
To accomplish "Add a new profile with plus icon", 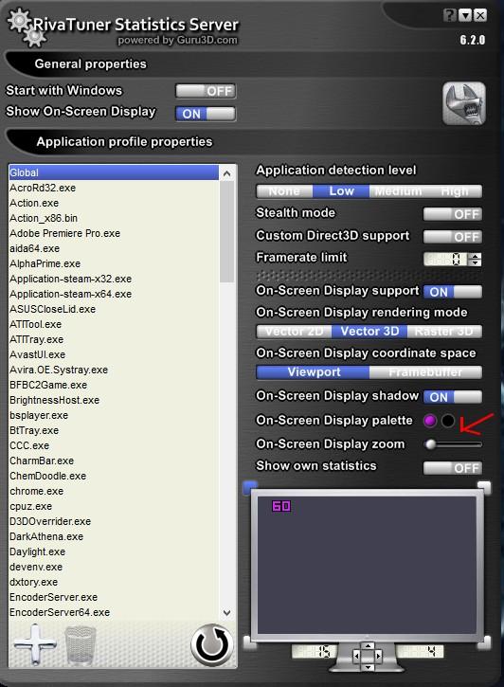I will point(35,644).
